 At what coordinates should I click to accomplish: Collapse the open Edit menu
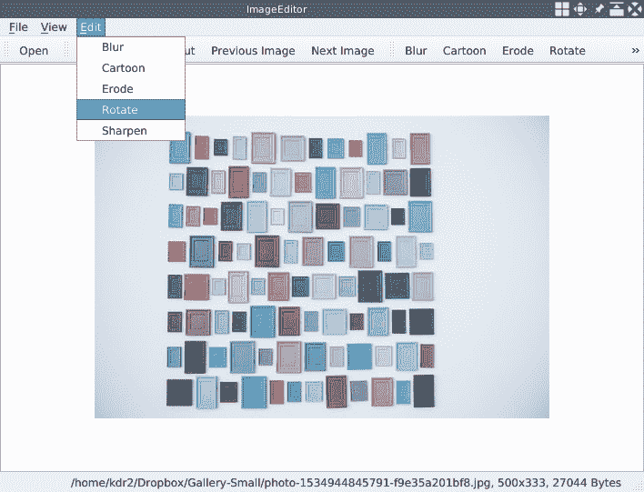[90, 27]
